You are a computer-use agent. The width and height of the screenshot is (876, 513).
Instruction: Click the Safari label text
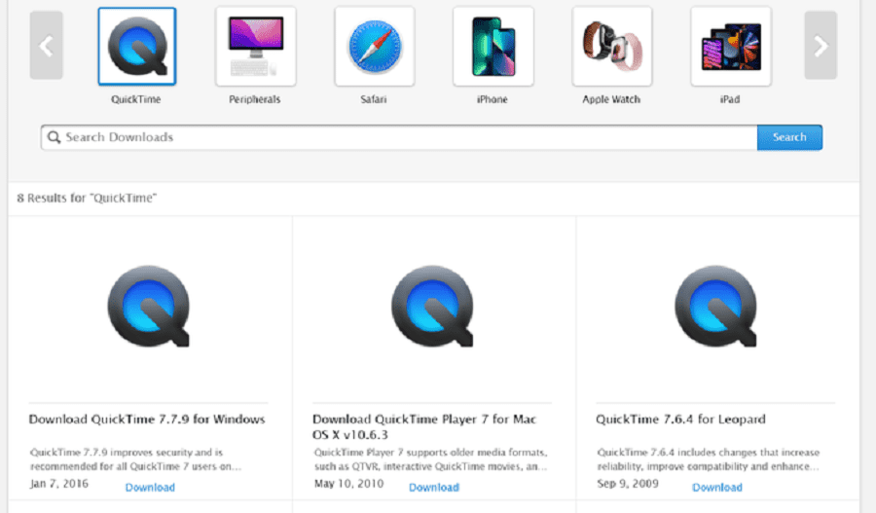[x=373, y=99]
